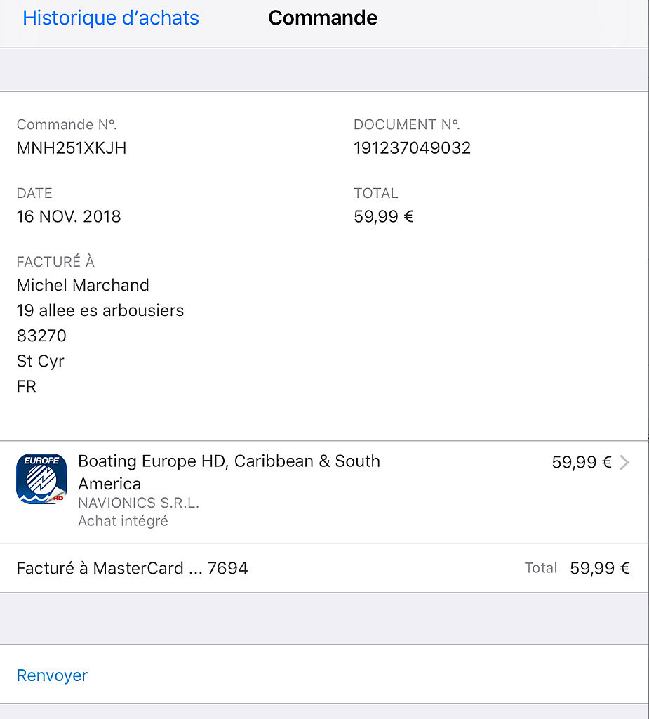The image size is (649, 719).
Task: Select the billing name Michel Marchand
Action: pos(83,285)
